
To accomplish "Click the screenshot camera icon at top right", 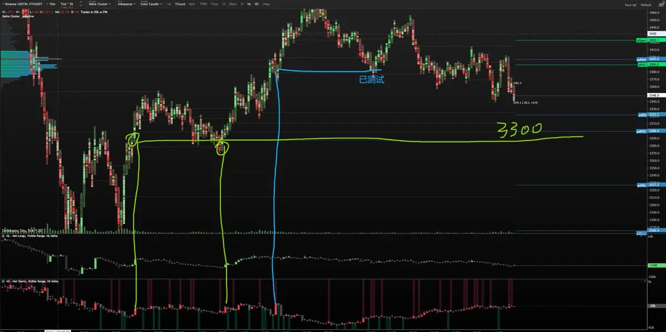I will point(661,4).
